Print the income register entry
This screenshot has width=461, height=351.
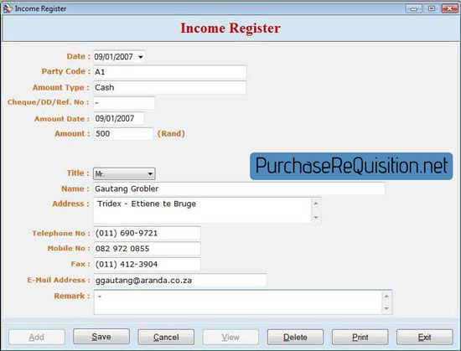coord(360,337)
